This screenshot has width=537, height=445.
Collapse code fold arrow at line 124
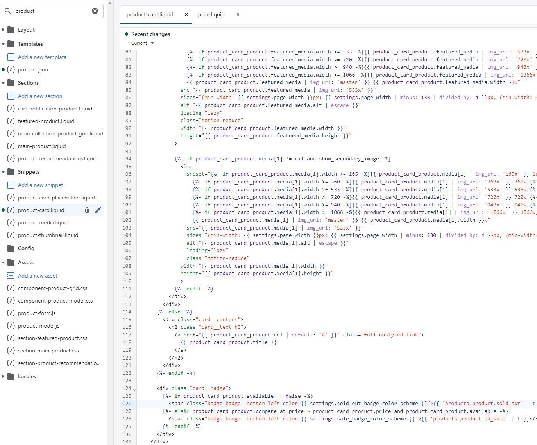point(134,389)
